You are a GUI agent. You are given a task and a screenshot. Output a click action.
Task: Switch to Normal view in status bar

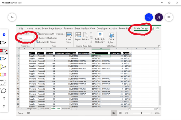coord(114,113)
